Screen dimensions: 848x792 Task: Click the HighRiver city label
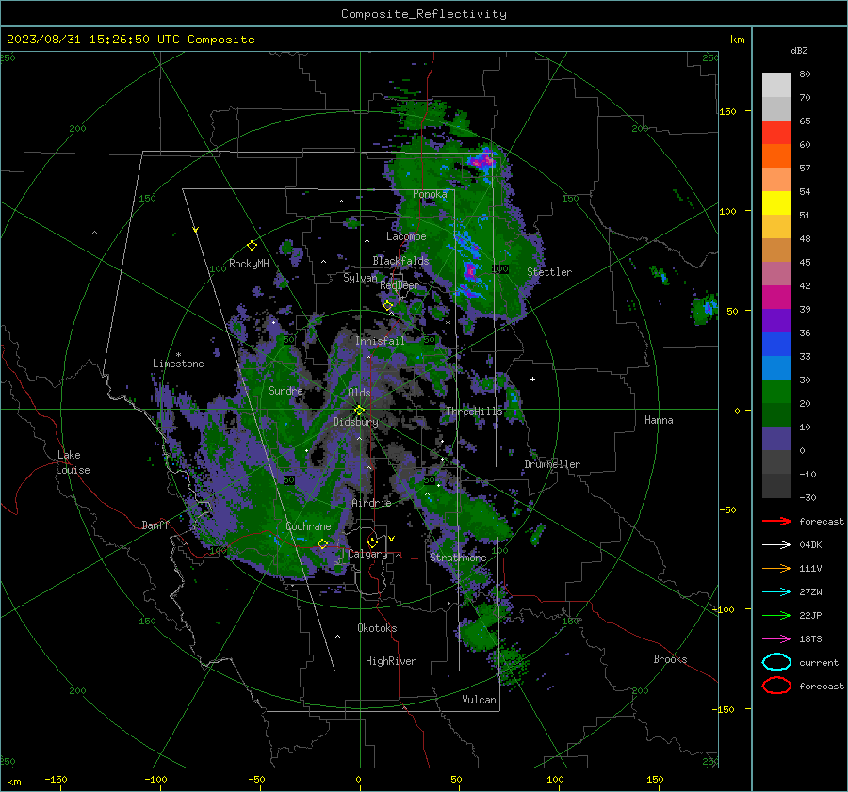(x=391, y=661)
